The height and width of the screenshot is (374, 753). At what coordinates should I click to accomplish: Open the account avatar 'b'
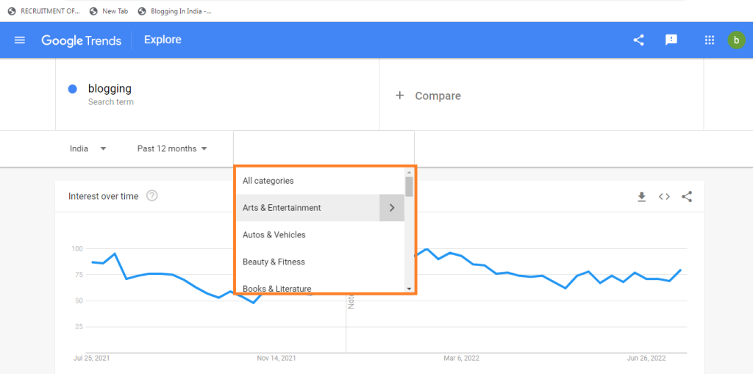click(736, 40)
